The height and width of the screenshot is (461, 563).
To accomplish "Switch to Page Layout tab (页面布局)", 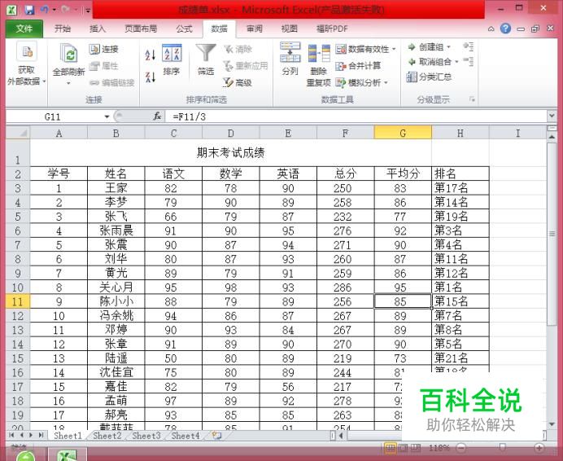I will (x=141, y=29).
